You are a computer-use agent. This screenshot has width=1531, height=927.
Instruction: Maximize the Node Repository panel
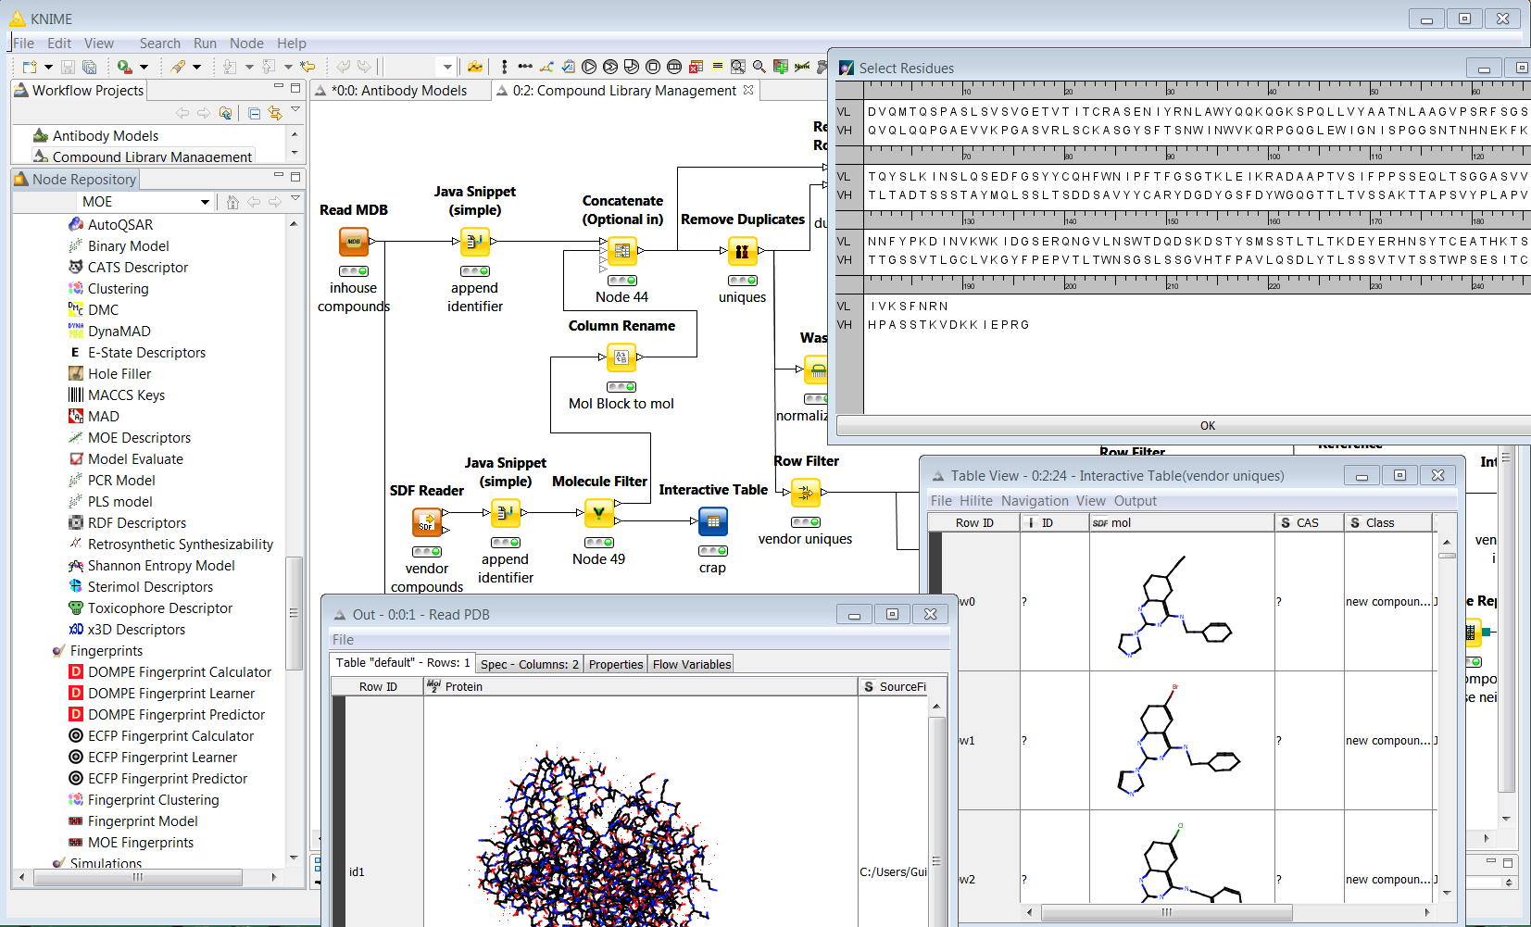coord(295,176)
